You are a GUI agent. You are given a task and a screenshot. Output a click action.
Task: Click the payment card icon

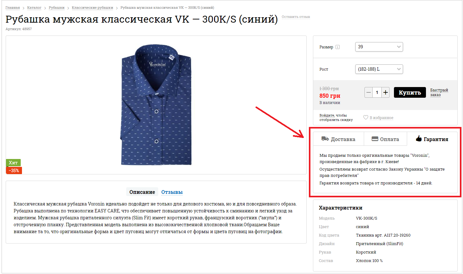(x=375, y=139)
